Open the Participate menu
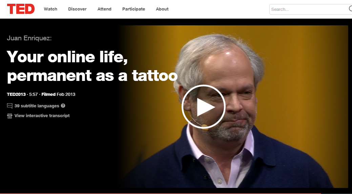Image resolution: width=352 pixels, height=194 pixels. click(x=133, y=9)
